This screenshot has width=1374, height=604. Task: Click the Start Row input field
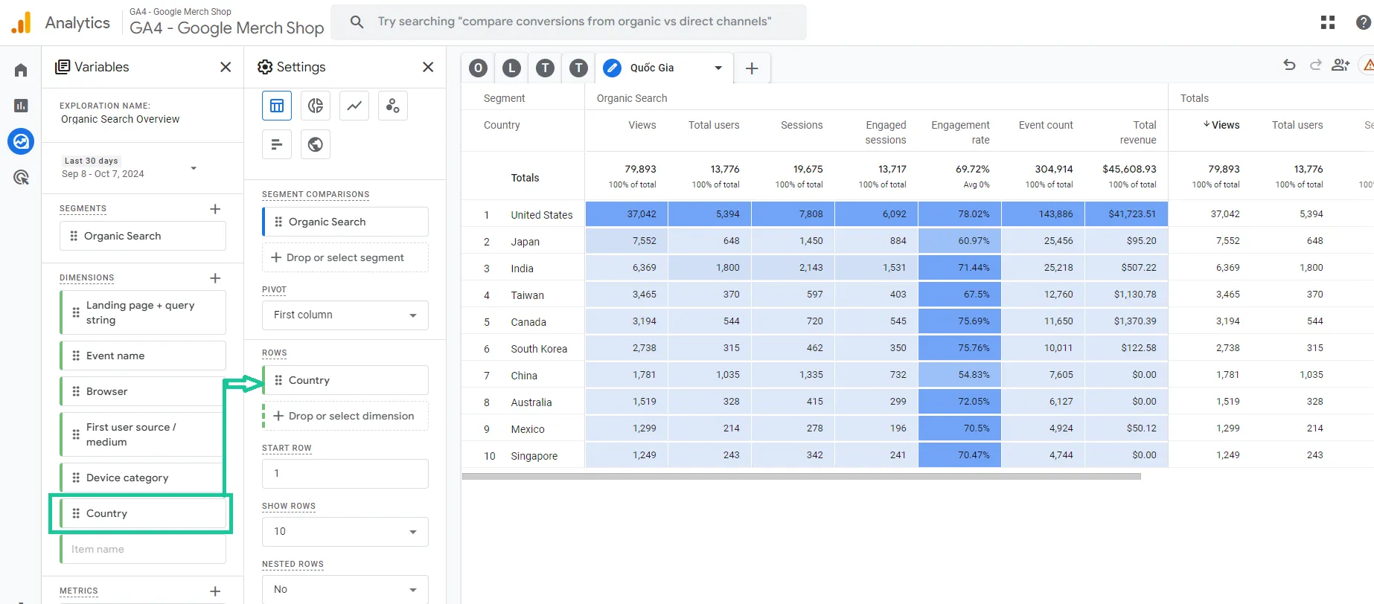click(x=345, y=474)
